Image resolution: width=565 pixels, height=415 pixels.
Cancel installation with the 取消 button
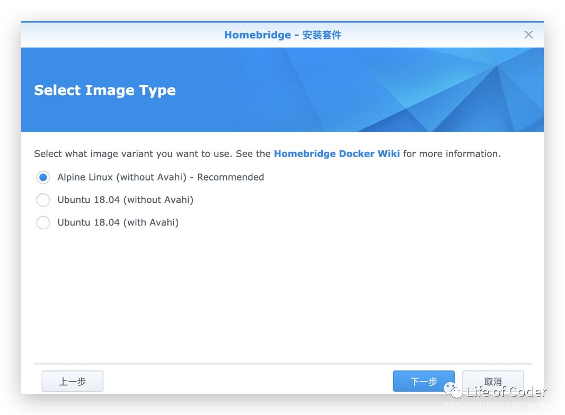[493, 381]
